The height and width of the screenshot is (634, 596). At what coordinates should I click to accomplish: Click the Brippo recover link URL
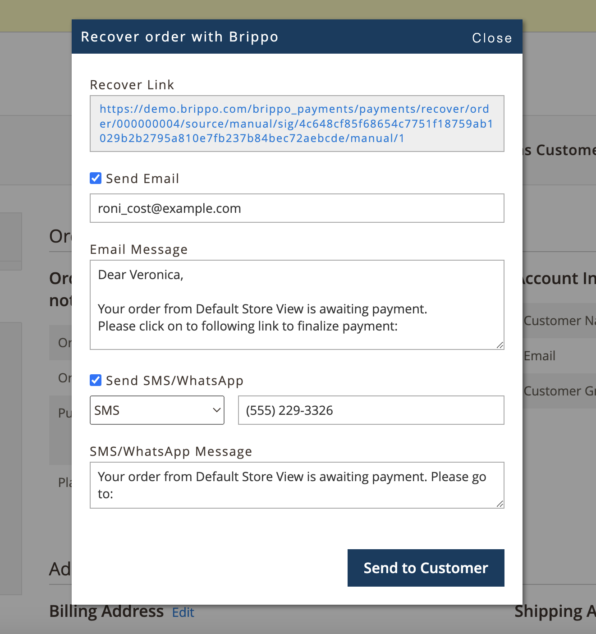tap(296, 124)
